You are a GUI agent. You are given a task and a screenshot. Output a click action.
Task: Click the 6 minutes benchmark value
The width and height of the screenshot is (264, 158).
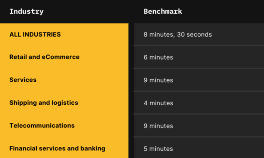158,57
